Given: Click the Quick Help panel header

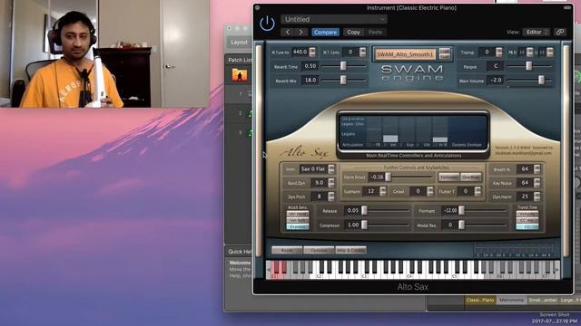Looking at the screenshot, I should pyautogui.click(x=240, y=252).
